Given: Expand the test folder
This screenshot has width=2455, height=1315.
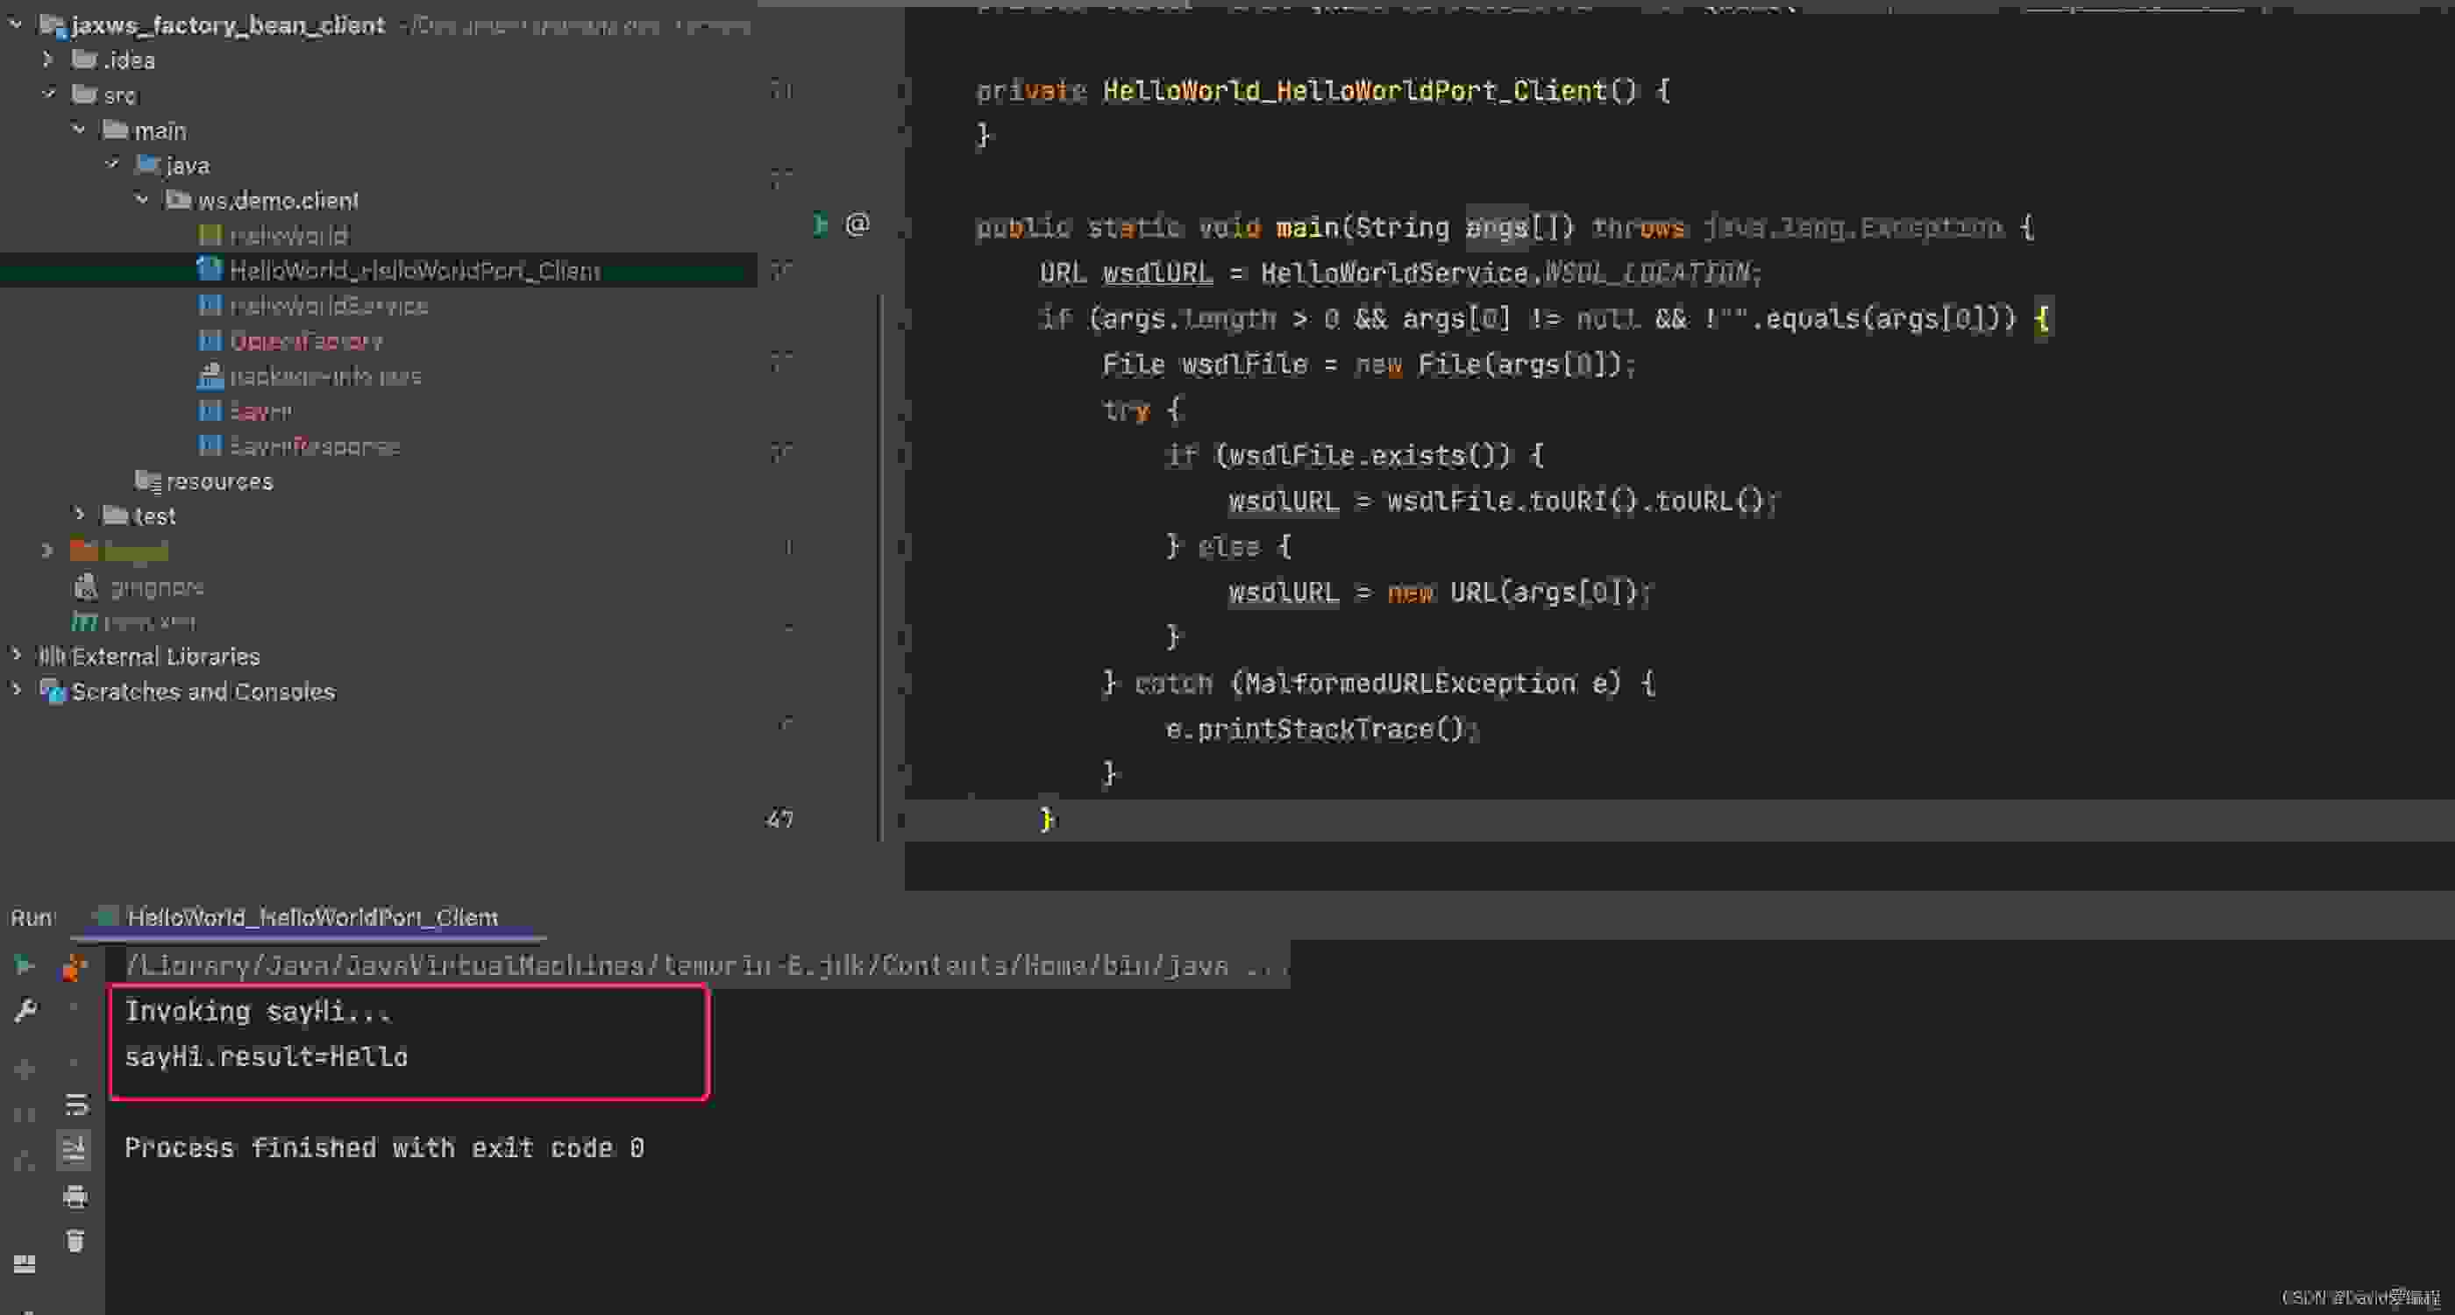Looking at the screenshot, I should [x=80, y=515].
